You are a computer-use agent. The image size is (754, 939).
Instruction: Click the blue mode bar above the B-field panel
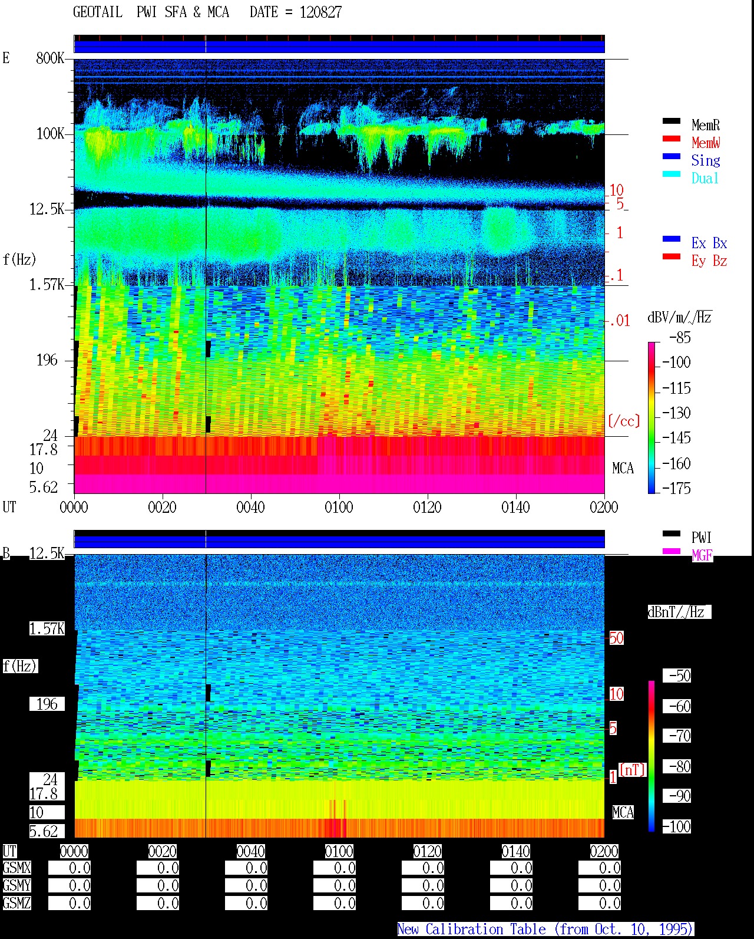339,541
